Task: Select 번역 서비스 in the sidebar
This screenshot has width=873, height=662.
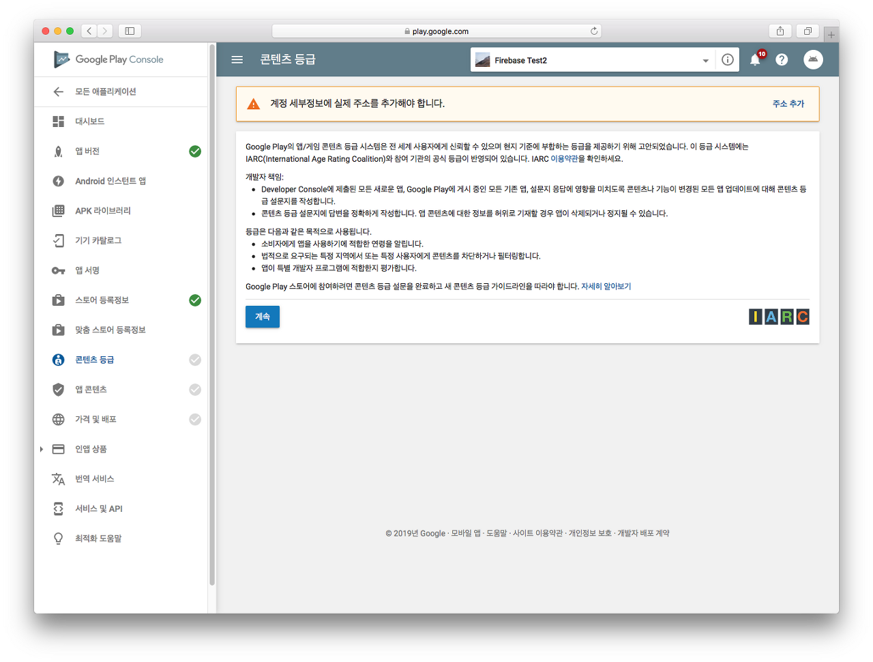Action: (95, 479)
